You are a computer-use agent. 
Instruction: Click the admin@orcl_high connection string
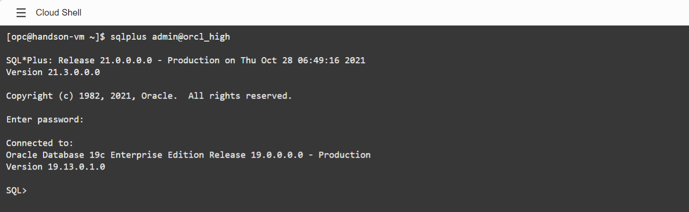[191, 37]
